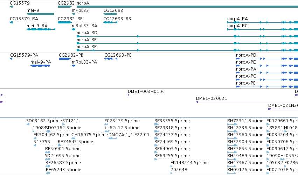Screen dimensions: 298x175
Task: Click the mRpL33-RA transcript glyph
Action: [74, 29]
